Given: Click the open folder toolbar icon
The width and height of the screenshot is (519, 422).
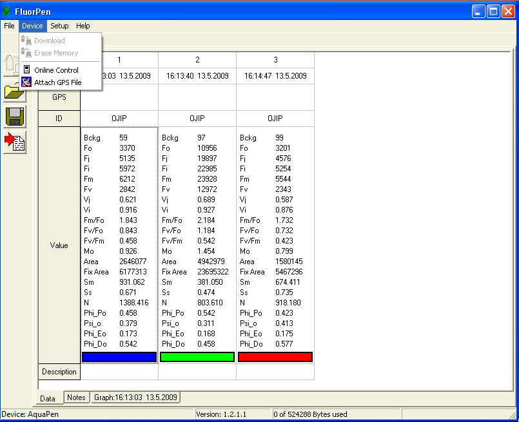Looking at the screenshot, I should [x=15, y=92].
